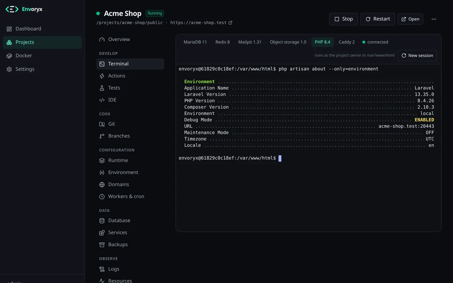Click the Git folder icon
Image resolution: width=453 pixels, height=283 pixels.
(x=102, y=124)
